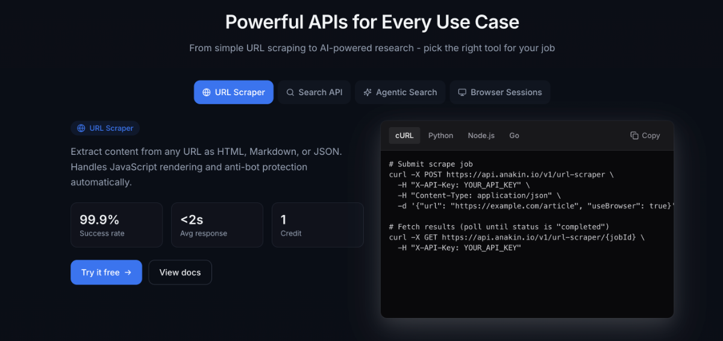The image size is (723, 341).
Task: Click the <2s Avg response card
Action: pos(217,225)
